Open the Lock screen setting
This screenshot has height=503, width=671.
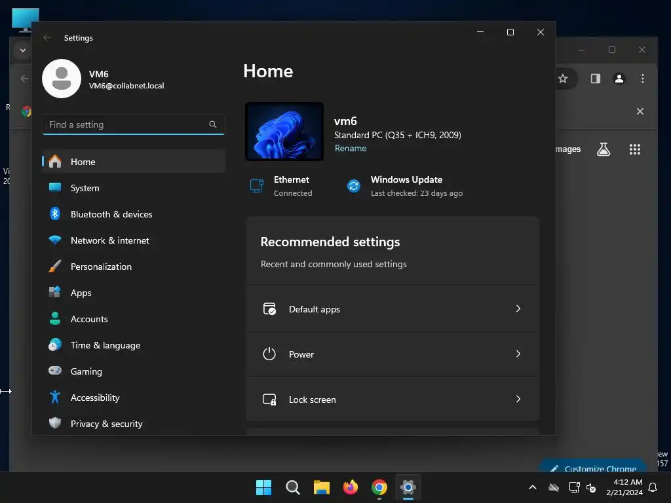click(x=393, y=399)
